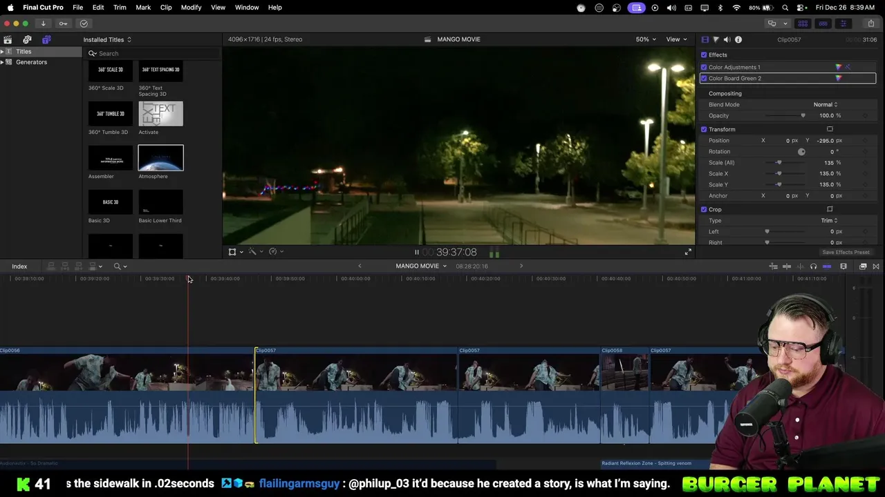The height and width of the screenshot is (497, 885).
Task: Expand the Titles tree item
Action: (x=2, y=52)
